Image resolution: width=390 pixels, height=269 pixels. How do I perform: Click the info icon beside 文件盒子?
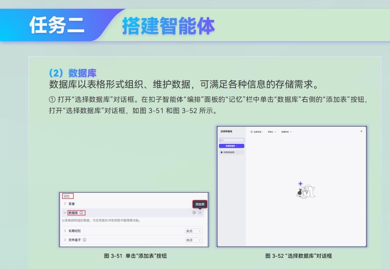click(85, 240)
